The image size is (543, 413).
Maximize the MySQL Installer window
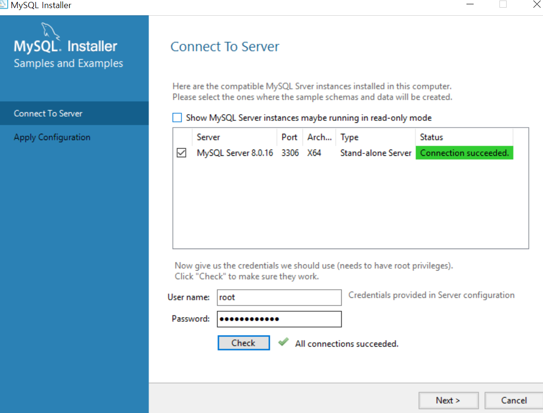503,4
